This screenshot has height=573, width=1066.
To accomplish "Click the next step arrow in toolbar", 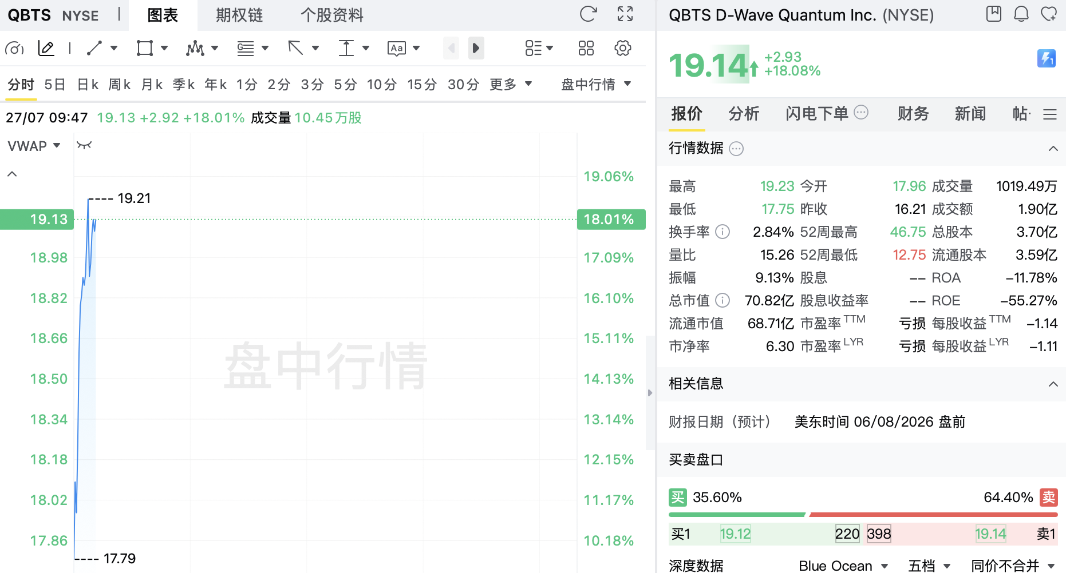I will (x=476, y=49).
